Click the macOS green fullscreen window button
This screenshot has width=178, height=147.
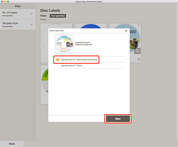coord(8,2)
